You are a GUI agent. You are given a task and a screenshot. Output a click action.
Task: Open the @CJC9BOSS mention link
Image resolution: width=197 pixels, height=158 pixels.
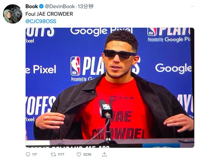pyautogui.click(x=41, y=21)
